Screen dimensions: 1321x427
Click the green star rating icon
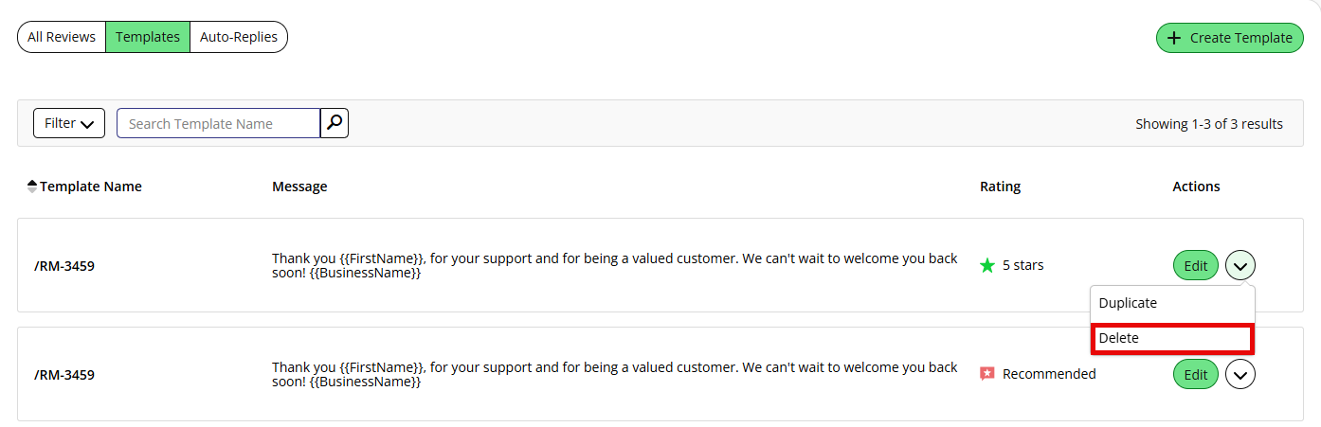[x=987, y=266]
